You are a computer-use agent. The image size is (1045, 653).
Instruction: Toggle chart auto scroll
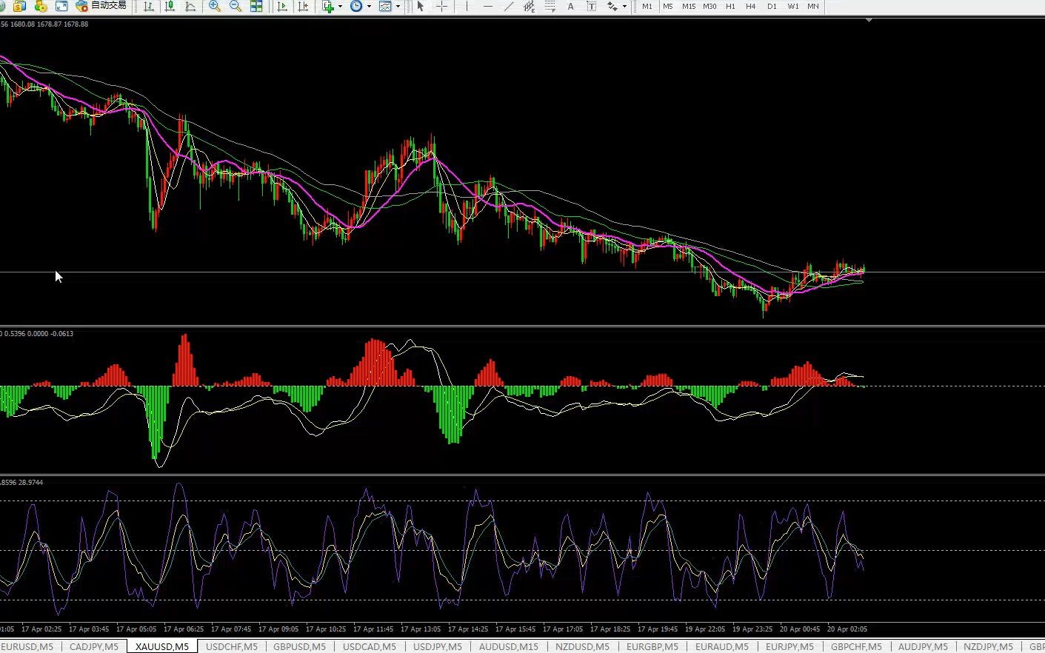pos(282,6)
